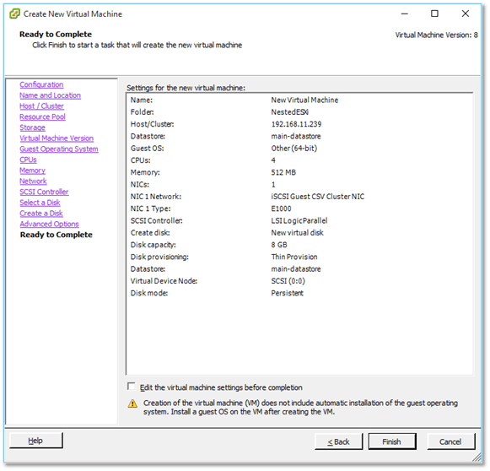Select the Virtual Machine Version step

click(57, 138)
